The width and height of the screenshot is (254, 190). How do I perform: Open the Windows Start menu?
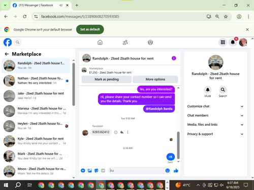point(6,185)
